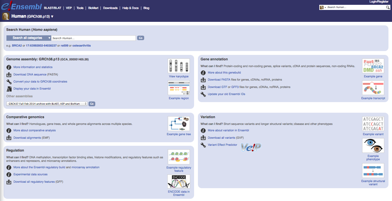Click info icon beside More about variation

(203, 130)
